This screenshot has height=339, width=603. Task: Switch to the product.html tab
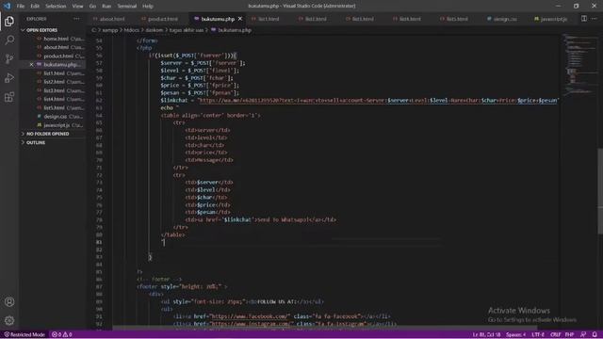[163, 19]
